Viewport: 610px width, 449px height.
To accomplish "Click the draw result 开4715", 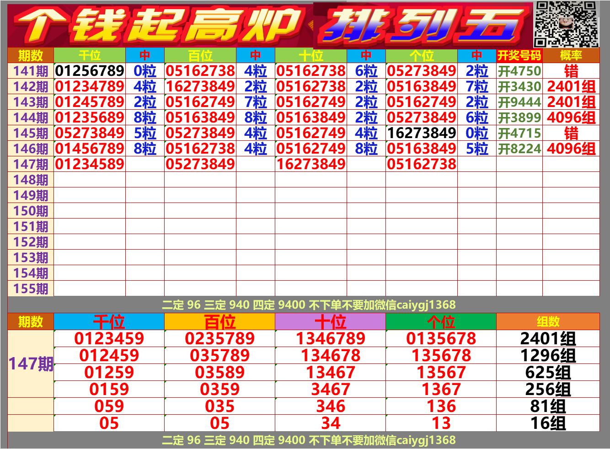I will pyautogui.click(x=519, y=133).
